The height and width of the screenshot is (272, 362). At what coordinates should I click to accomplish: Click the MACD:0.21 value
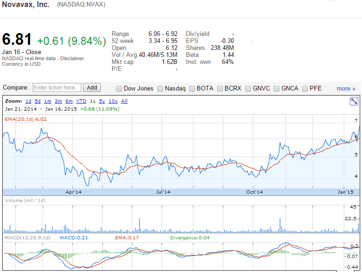tap(74, 237)
